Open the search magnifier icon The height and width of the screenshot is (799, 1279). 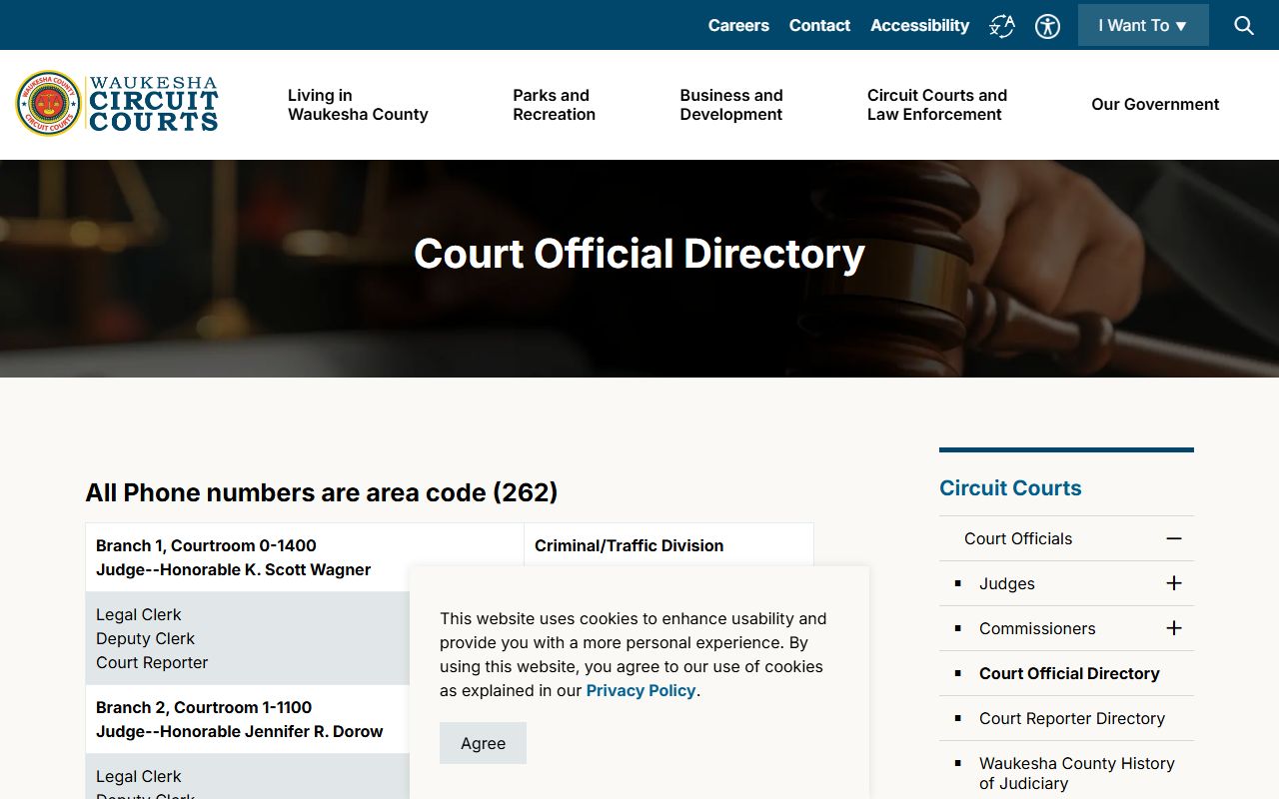click(x=1244, y=26)
